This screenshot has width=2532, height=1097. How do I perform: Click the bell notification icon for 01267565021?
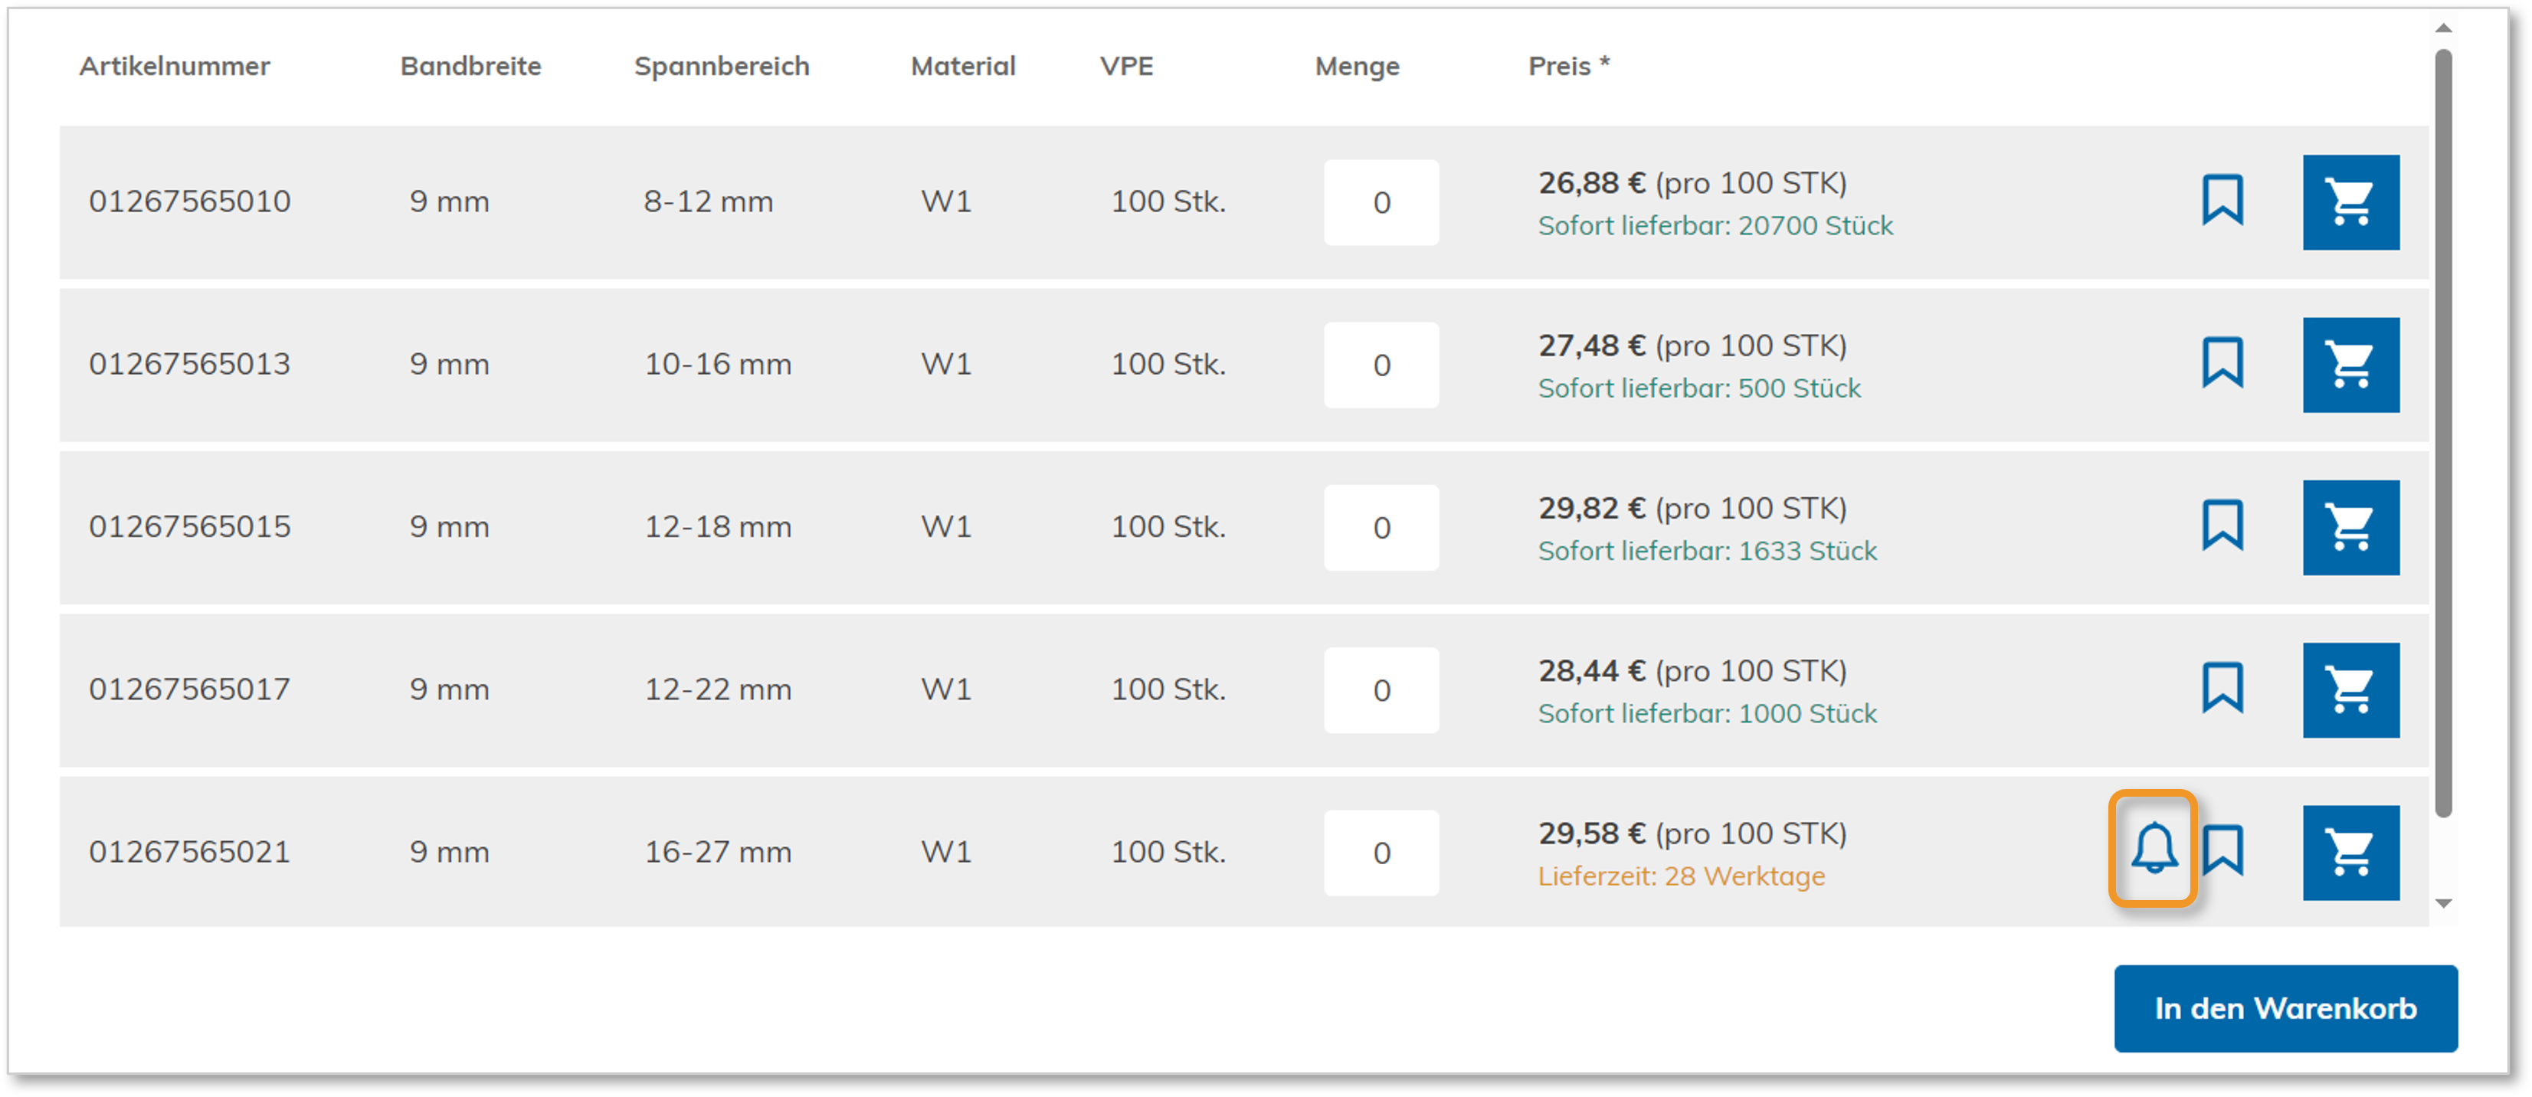pos(2154,850)
